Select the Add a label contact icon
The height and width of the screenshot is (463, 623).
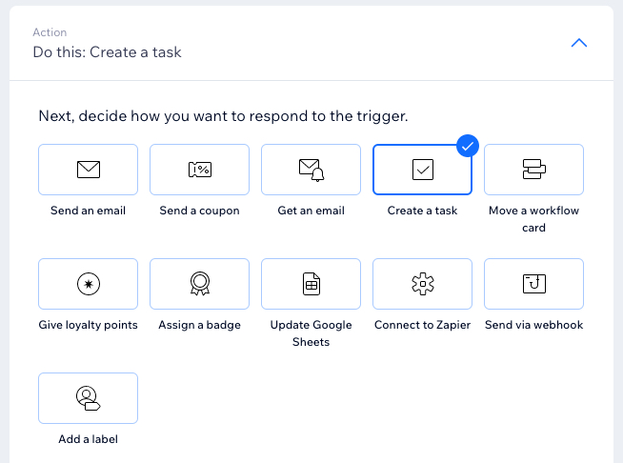(89, 398)
